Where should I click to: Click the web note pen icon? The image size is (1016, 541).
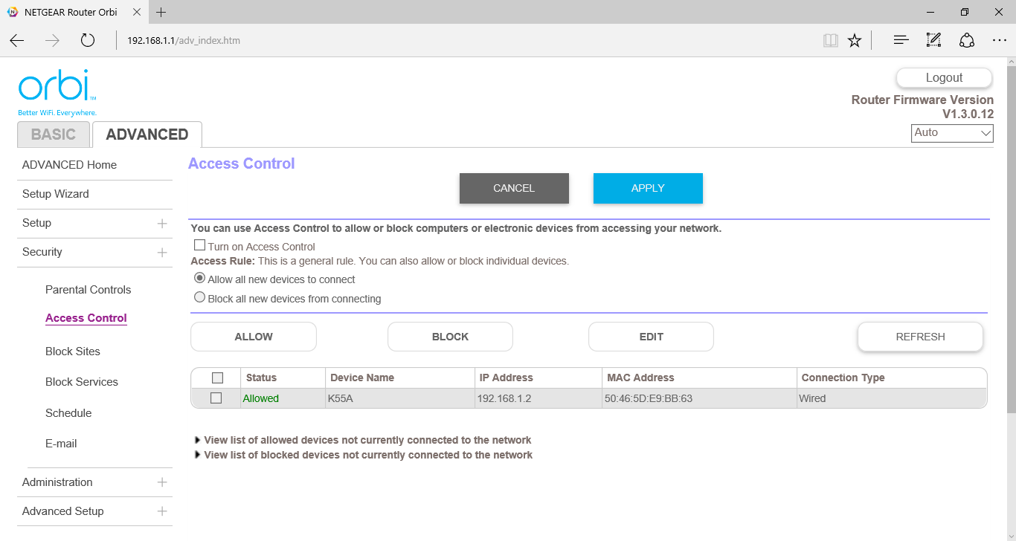click(933, 41)
